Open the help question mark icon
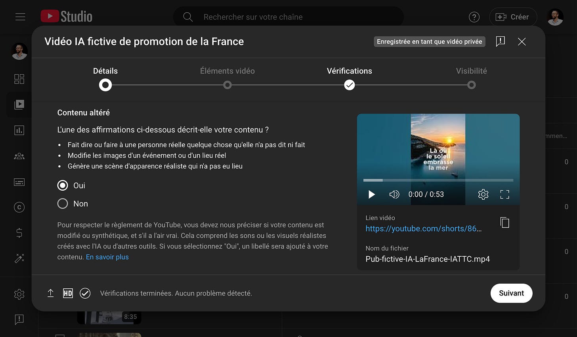Viewport: 577px width, 337px height. [474, 17]
